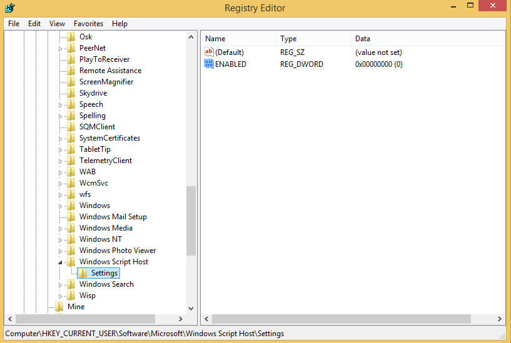Expand the Spelling key
This screenshot has width=511, height=343.
60,116
